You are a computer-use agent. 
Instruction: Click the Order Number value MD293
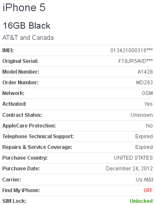144,83
